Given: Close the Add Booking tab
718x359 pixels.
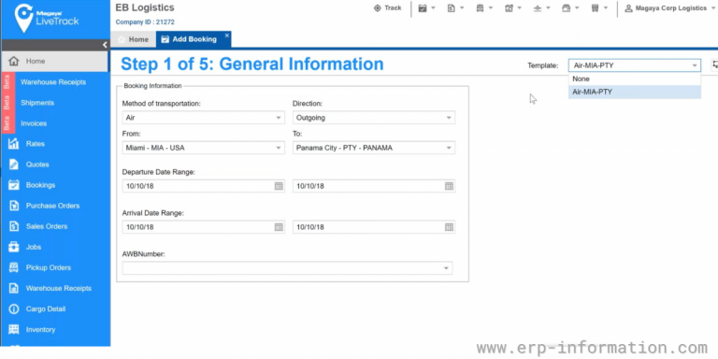Looking at the screenshot, I should pos(226,36).
